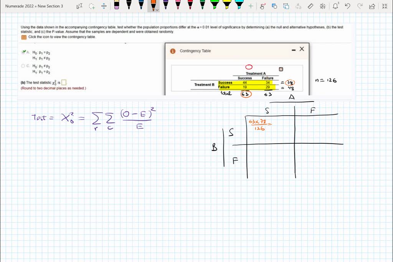Select answer choice A radio button

click(23, 51)
